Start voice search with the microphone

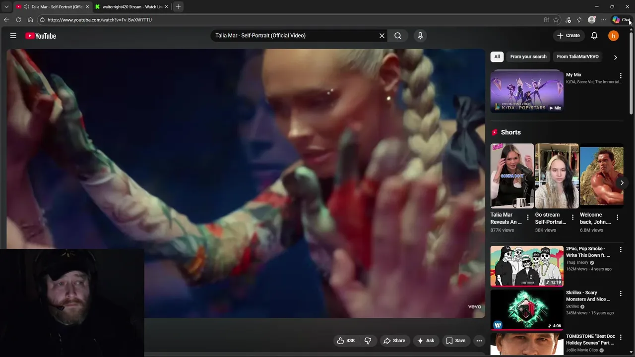[x=420, y=36]
